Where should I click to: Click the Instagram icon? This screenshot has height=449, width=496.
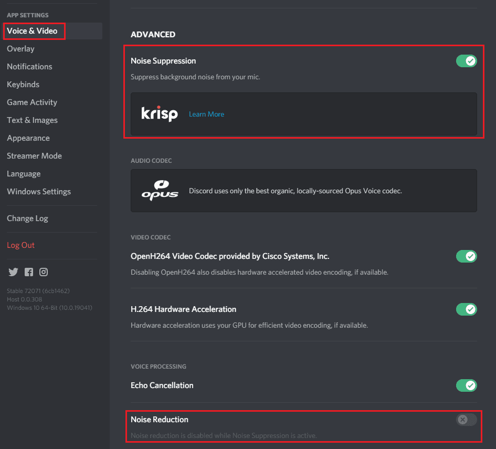(x=44, y=272)
